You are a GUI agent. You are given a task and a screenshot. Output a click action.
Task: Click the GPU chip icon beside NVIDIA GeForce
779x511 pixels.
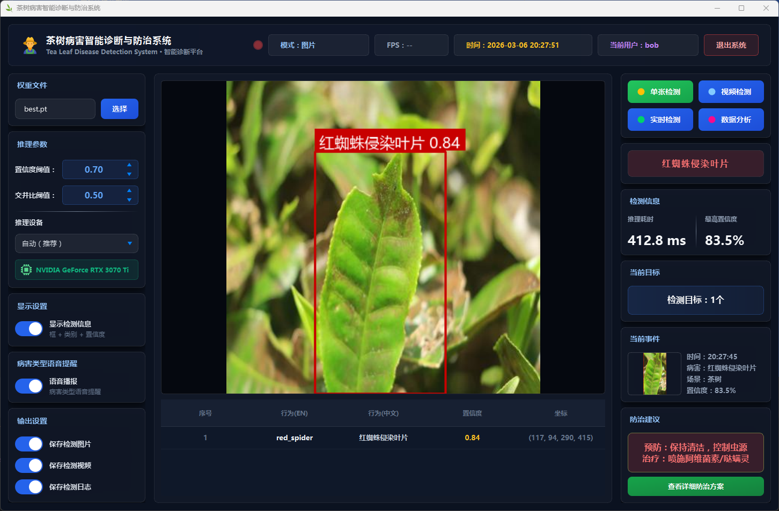[x=26, y=270]
